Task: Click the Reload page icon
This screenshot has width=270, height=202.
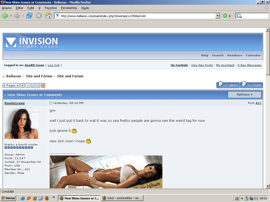Action: click(29, 16)
